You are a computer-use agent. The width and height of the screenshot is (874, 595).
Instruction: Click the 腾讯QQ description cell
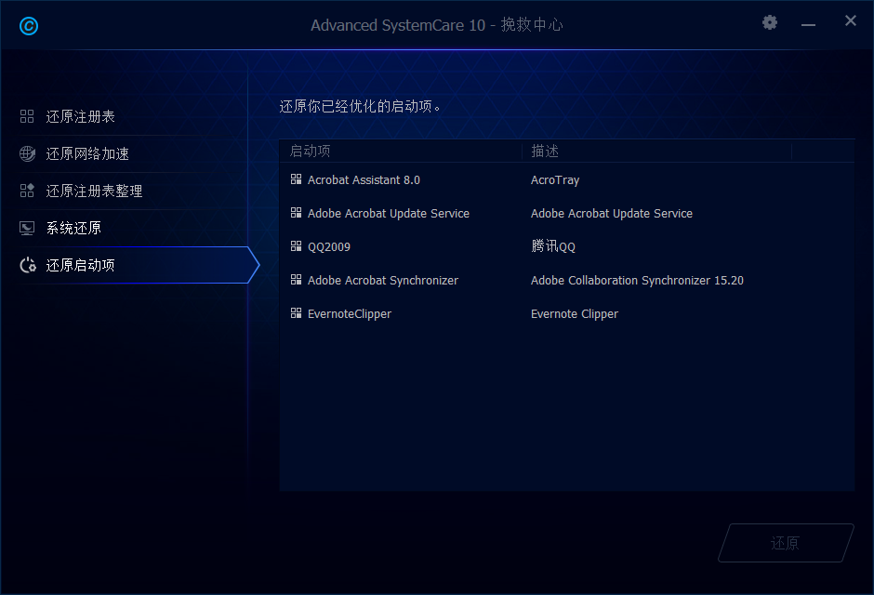click(553, 246)
